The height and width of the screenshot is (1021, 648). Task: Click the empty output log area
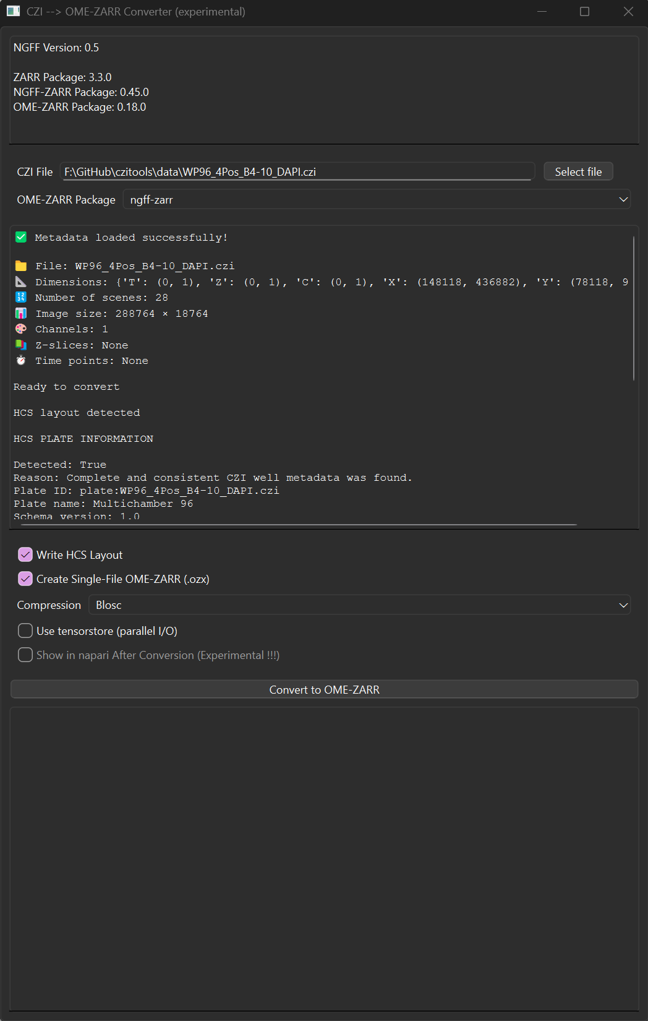point(324,859)
